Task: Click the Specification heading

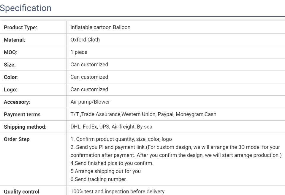Action: click(26, 8)
